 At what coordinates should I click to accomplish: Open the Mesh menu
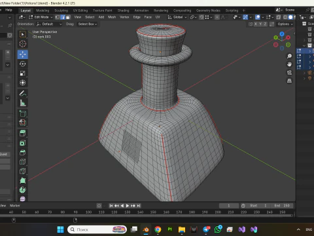click(x=112, y=17)
